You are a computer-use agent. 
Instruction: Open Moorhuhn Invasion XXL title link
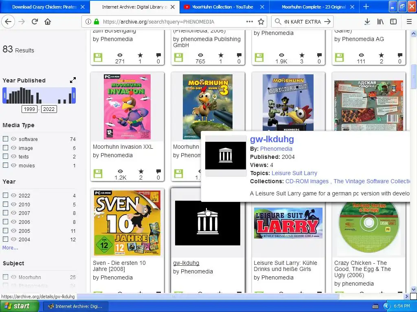123,147
